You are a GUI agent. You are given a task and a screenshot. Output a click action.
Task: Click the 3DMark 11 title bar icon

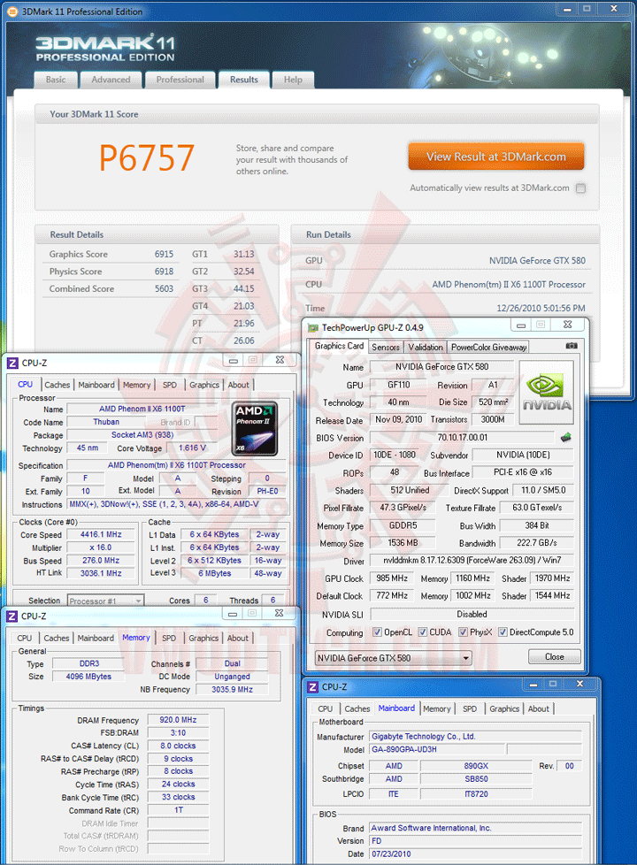point(12,11)
